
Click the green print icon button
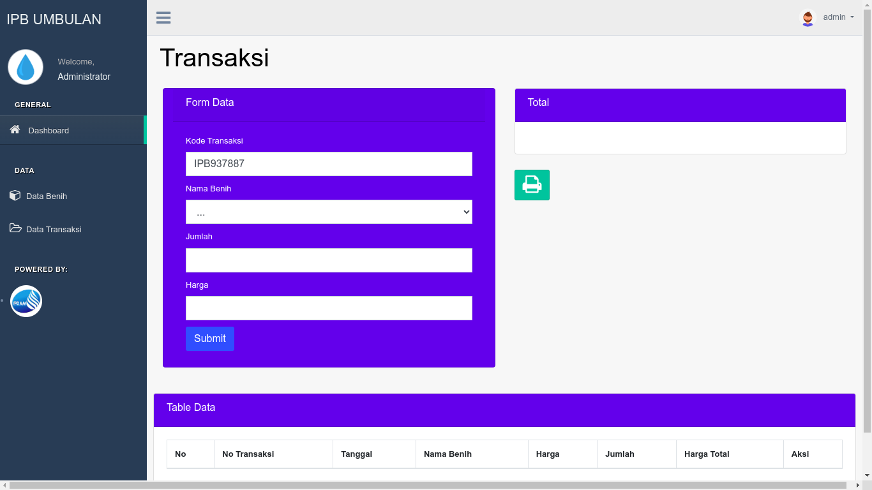pos(532,185)
